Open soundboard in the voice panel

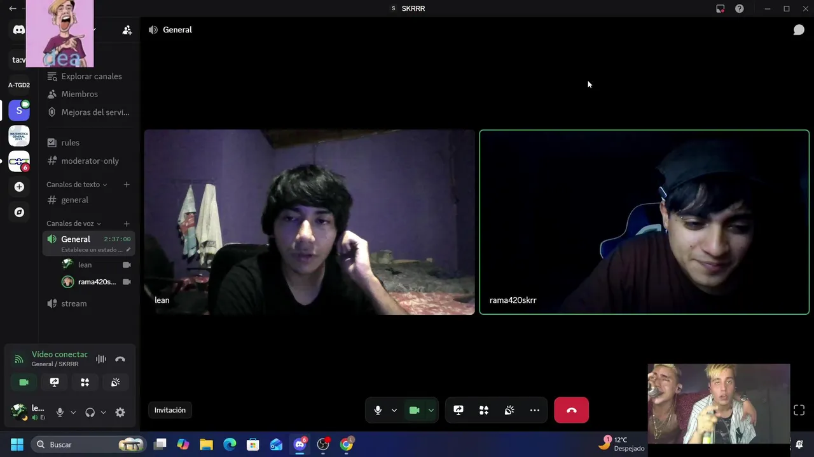click(115, 382)
